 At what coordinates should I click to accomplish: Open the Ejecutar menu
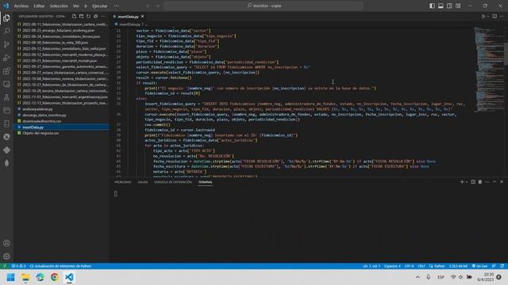click(100, 6)
